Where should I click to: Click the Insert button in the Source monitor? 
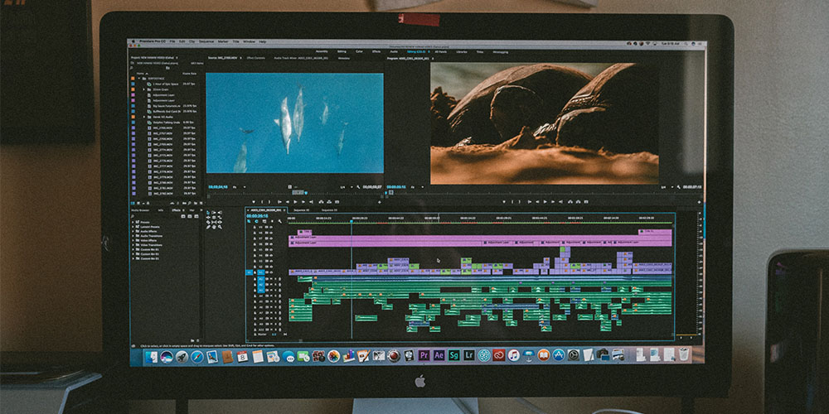(321, 202)
